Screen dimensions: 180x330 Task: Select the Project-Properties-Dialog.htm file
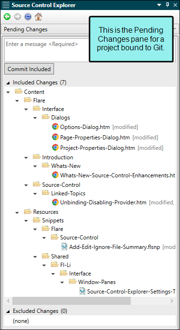pos(98,148)
